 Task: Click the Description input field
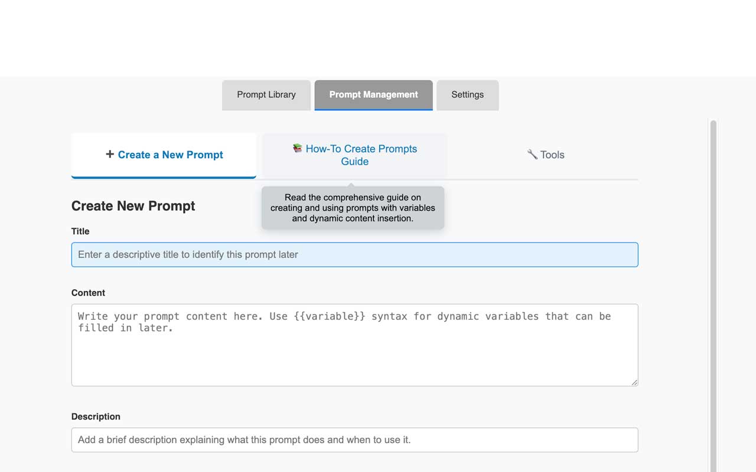coord(354,440)
